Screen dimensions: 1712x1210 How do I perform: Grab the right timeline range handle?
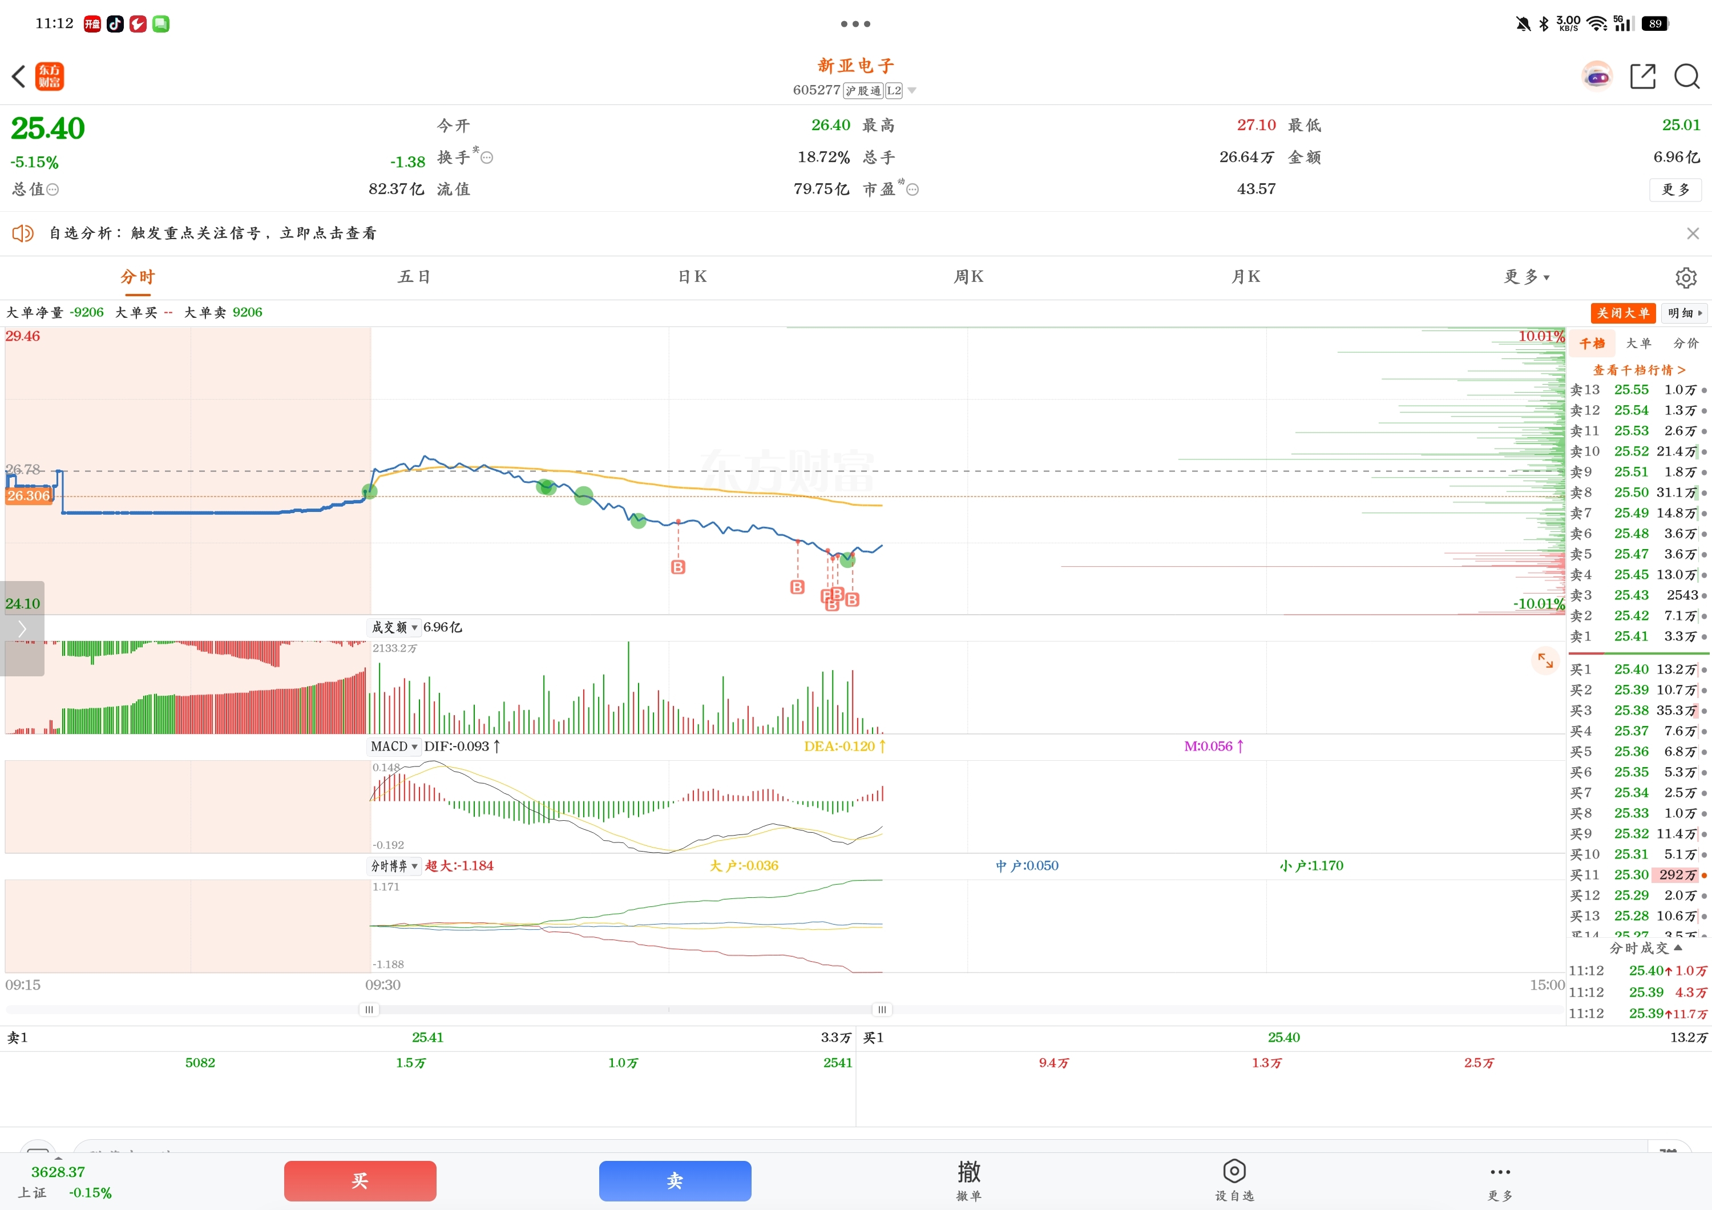point(882,1010)
